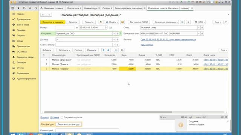Open Контрагент card with open icon
Screen dimensions: 241x135
point(117,33)
